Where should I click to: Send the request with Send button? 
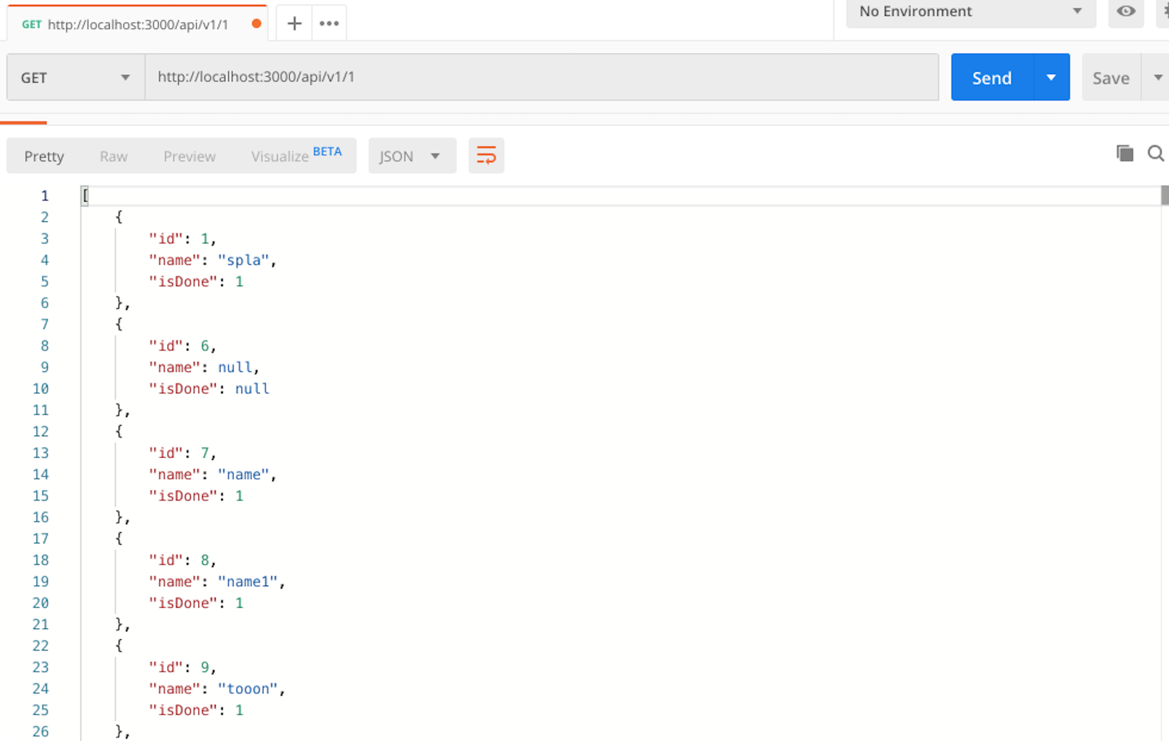pyautogui.click(x=992, y=77)
